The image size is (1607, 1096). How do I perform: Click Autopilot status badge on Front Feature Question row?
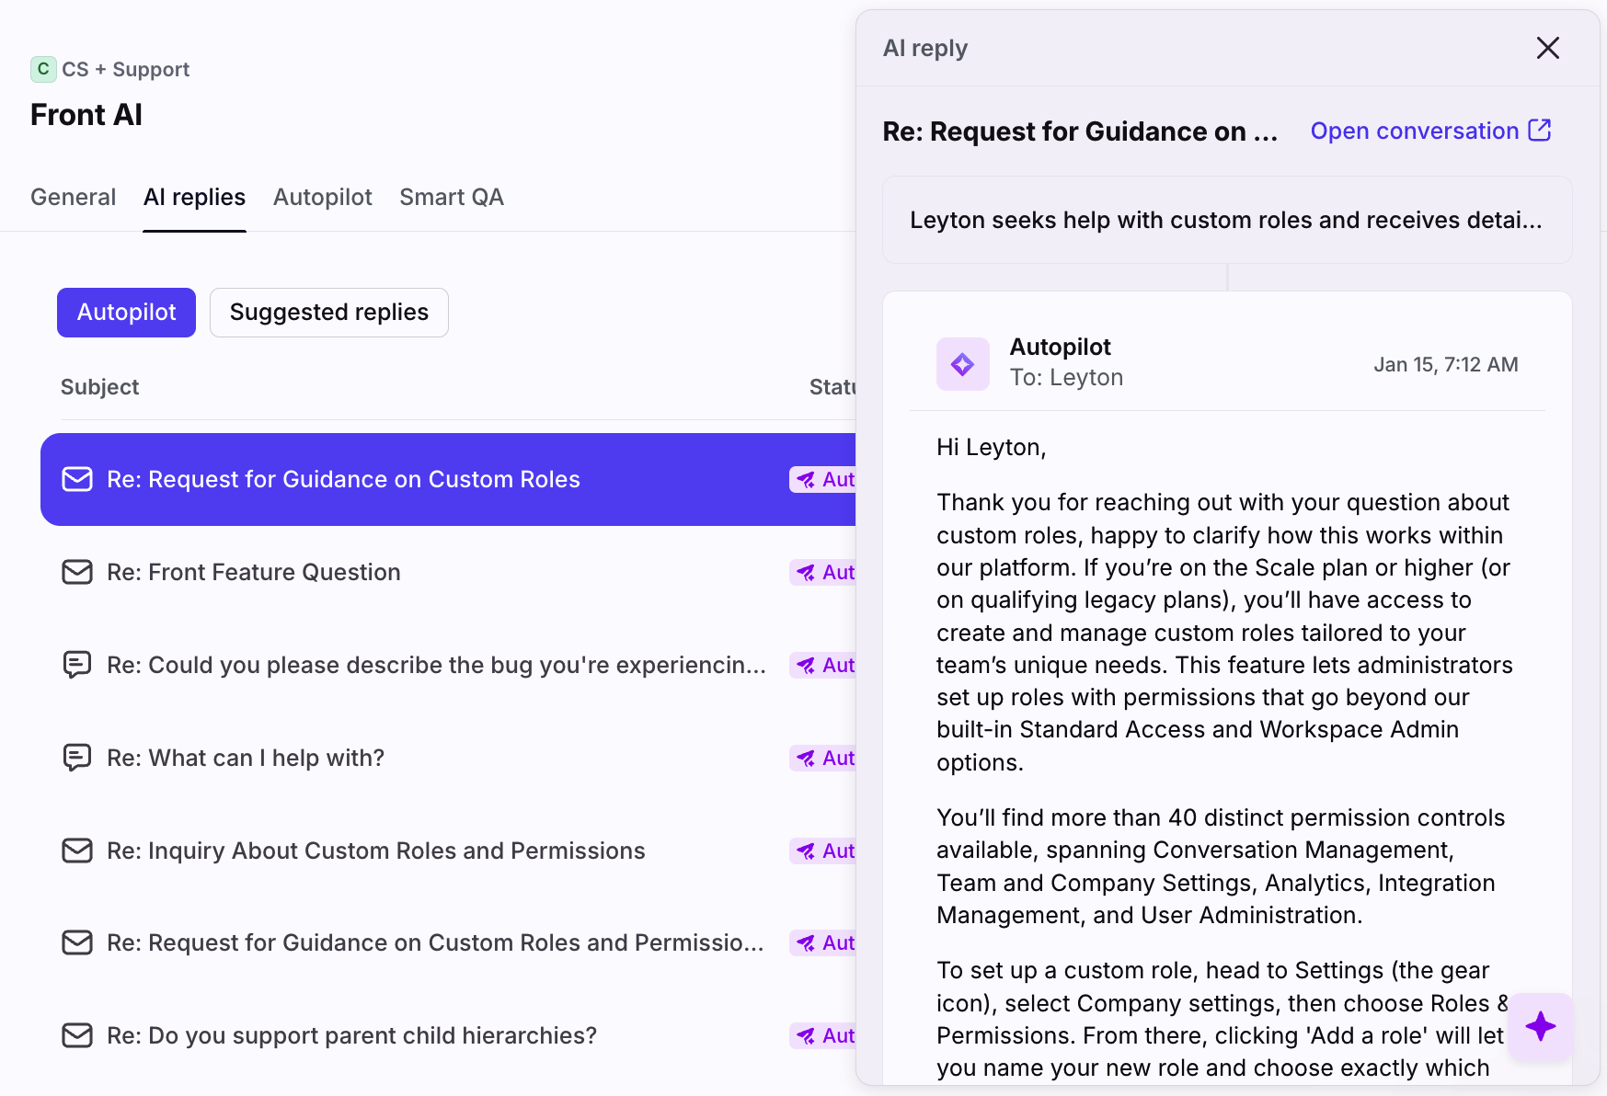click(x=824, y=572)
